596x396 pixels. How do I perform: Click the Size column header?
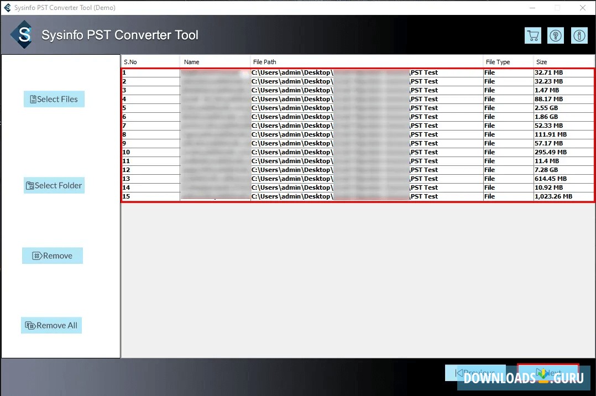542,61
